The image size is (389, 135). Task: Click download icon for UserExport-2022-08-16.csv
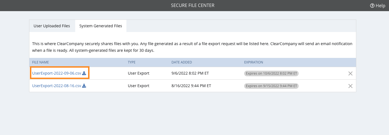click(x=84, y=86)
